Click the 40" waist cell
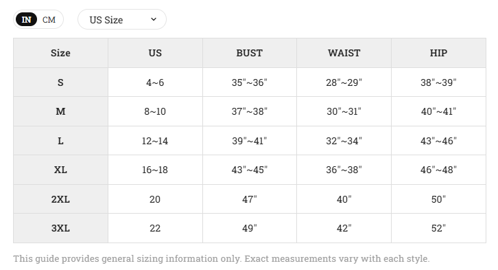 click(344, 199)
